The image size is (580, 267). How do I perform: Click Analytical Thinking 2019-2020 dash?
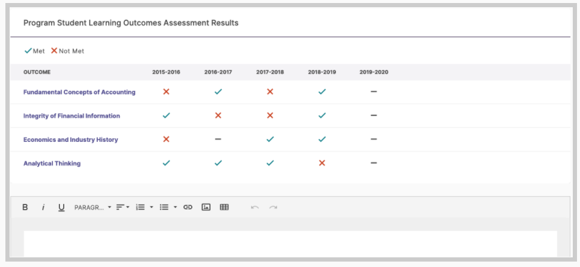(374, 163)
